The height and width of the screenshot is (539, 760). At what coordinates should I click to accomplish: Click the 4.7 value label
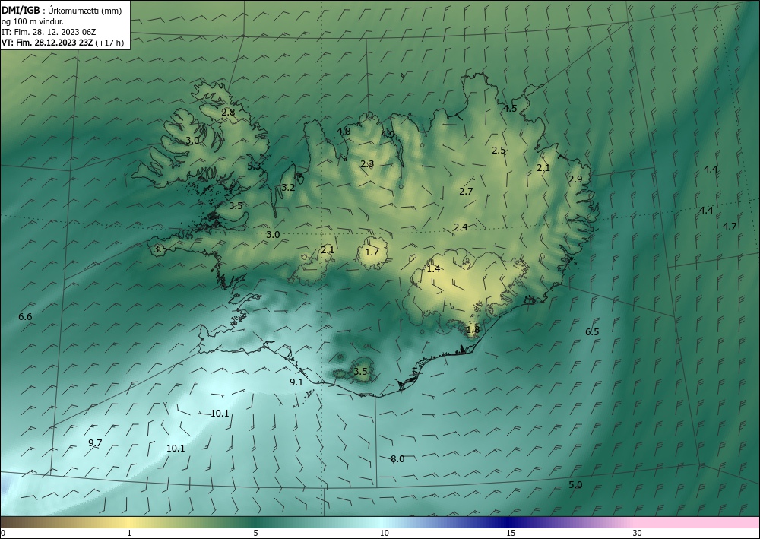(x=730, y=227)
